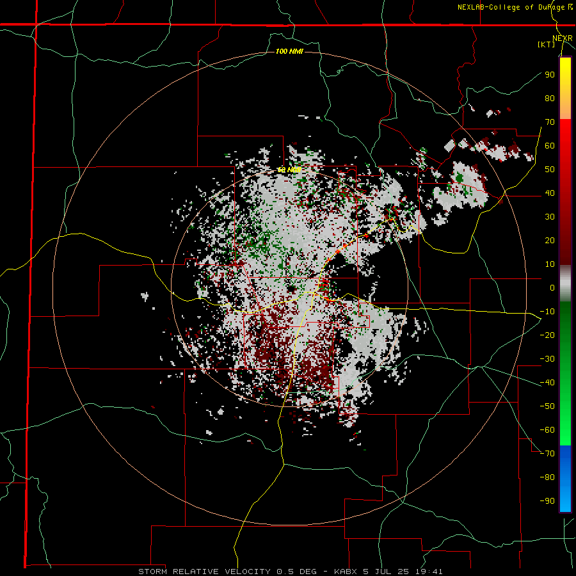Click the 0 value on velocity scale
Screen dimensions: 576x576
(552, 287)
